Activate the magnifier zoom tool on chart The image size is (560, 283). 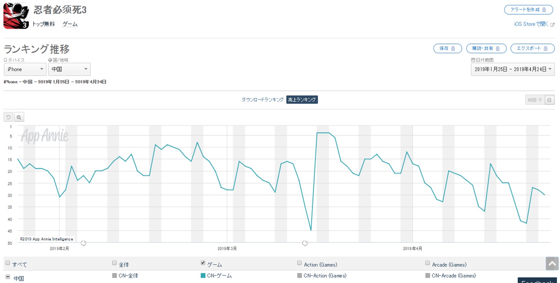tap(19, 117)
